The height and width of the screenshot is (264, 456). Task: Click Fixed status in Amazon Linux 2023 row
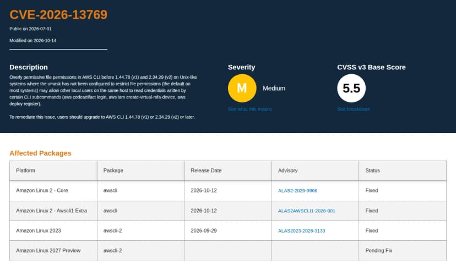372,230
